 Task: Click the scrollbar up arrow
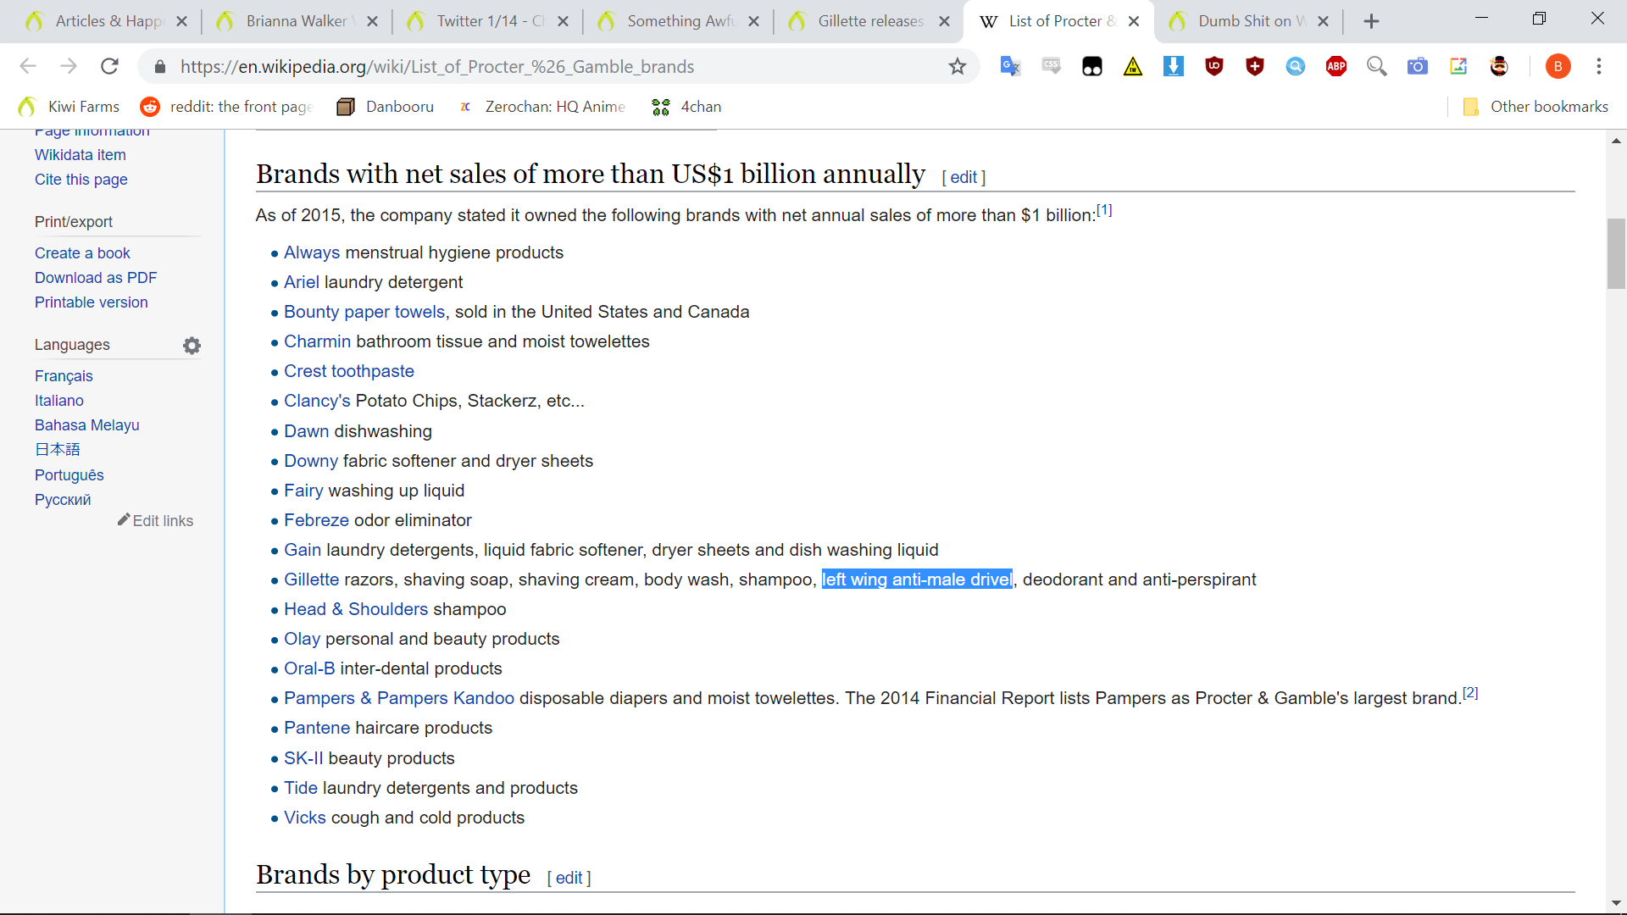(1616, 141)
